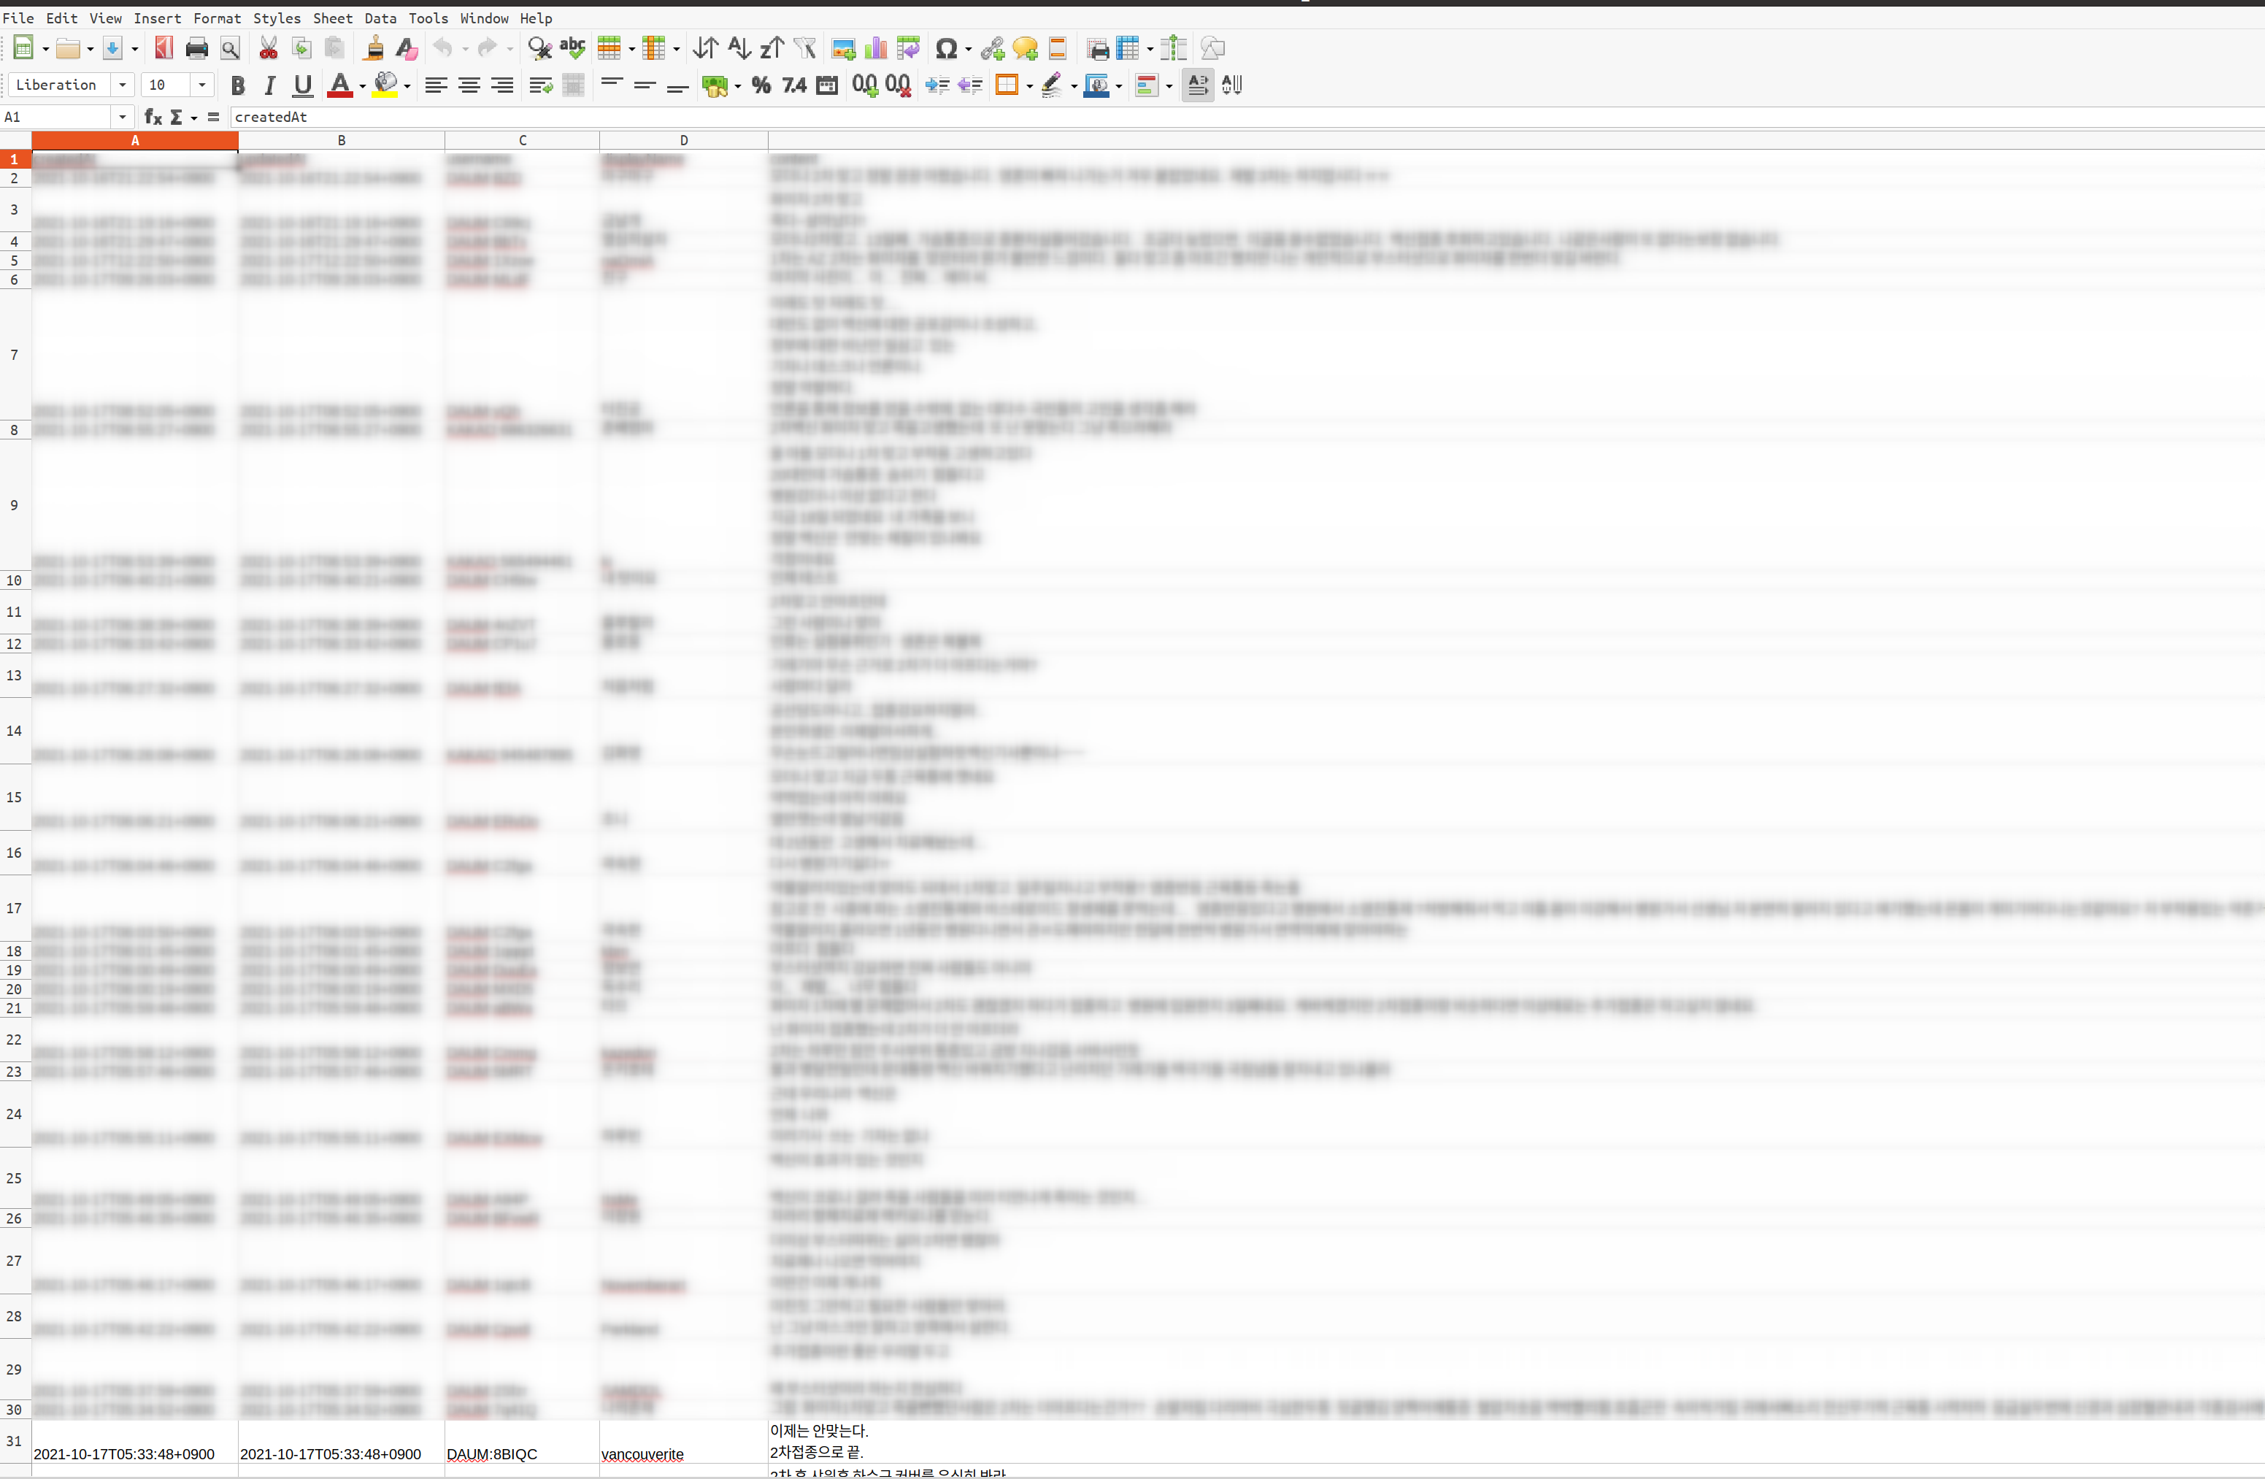Open the Spelling check tool
This screenshot has width=2265, height=1479.
pos(572,48)
